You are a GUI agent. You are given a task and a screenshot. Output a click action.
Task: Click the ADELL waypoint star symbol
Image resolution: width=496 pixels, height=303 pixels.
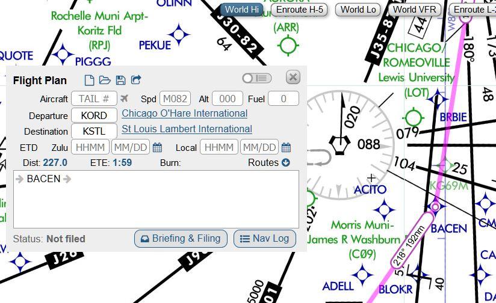[x=362, y=275]
